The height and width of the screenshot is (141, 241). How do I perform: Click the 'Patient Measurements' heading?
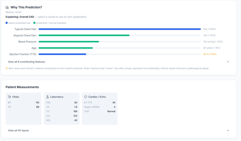pyautogui.click(x=22, y=87)
